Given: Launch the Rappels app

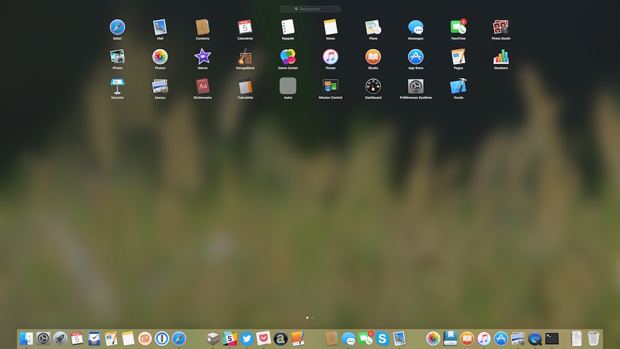Looking at the screenshot, I should pos(288,27).
